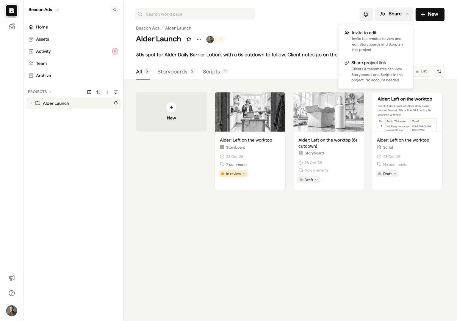Click the New item placeholder card
This screenshot has width=457, height=321.
pyautogui.click(x=171, y=112)
